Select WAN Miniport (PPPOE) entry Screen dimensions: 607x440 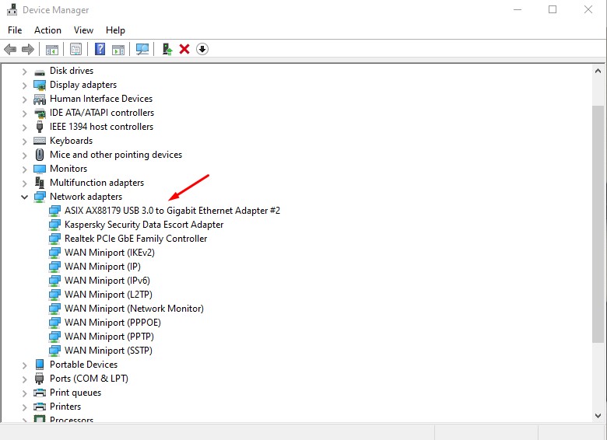tap(113, 322)
